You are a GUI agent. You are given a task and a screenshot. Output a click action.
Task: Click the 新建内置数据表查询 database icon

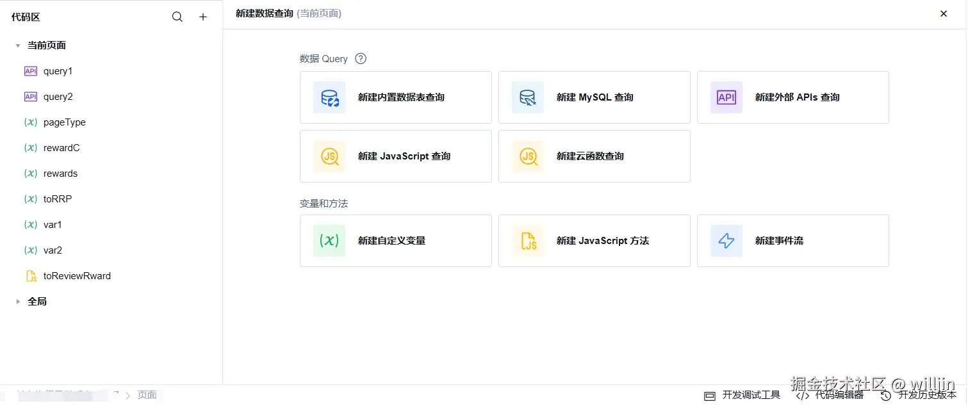(329, 97)
